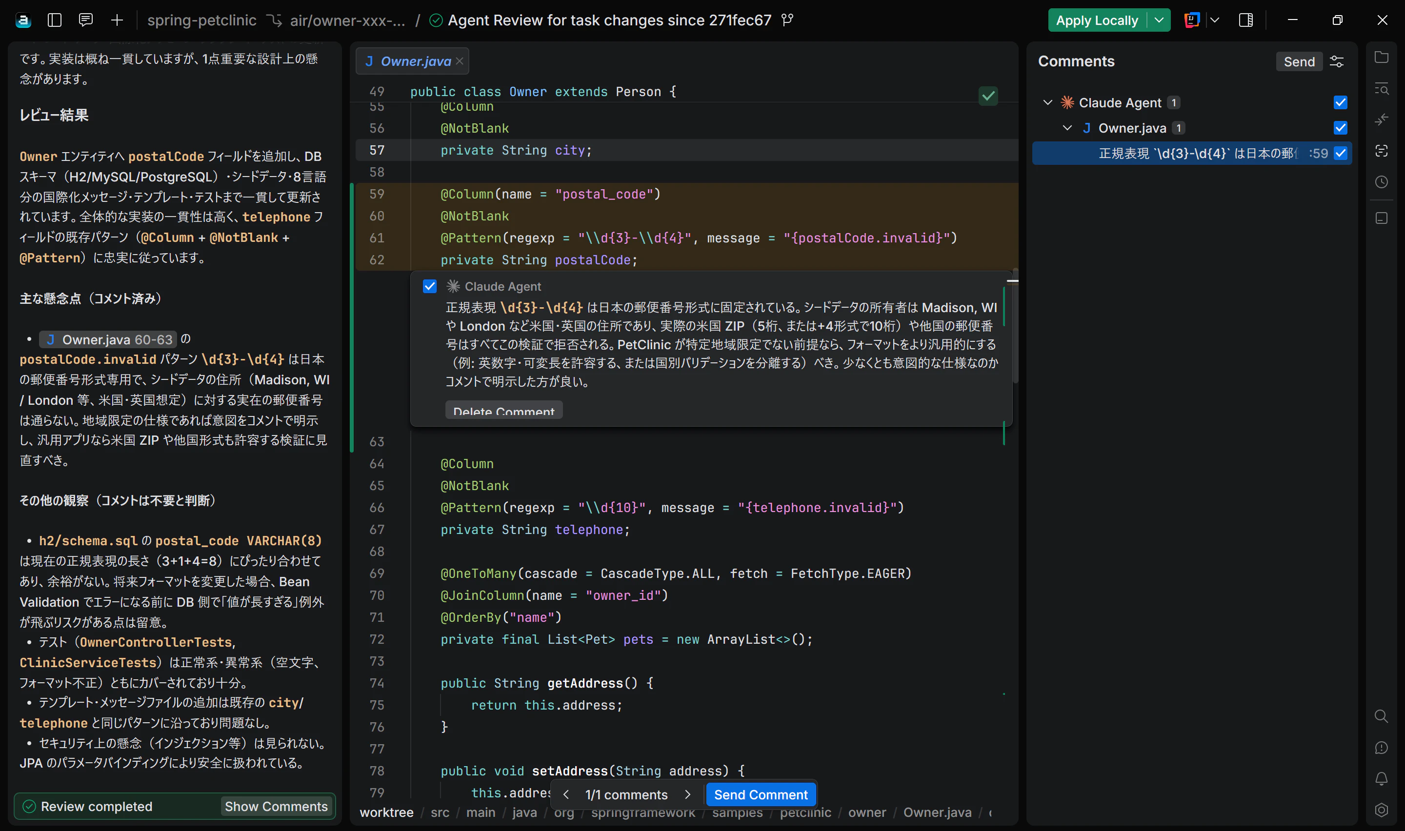Viewport: 1405px width, 831px height.
Task: Go to next comment using the right arrow
Action: coord(688,794)
